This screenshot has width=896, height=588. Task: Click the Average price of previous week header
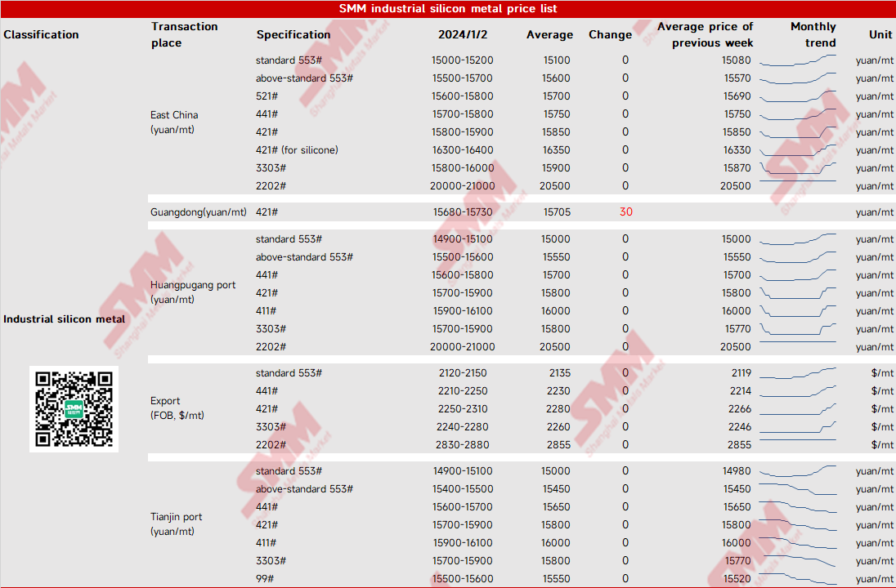(x=705, y=34)
